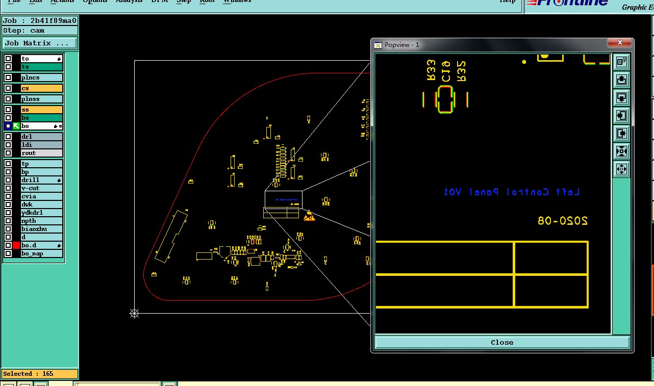This screenshot has width=654, height=386.
Task: Pan the Popview down with arrow icon
Action: pos(621,97)
